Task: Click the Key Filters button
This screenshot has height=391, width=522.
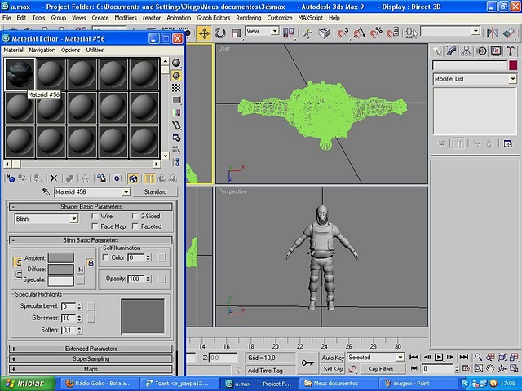Action: [383, 369]
